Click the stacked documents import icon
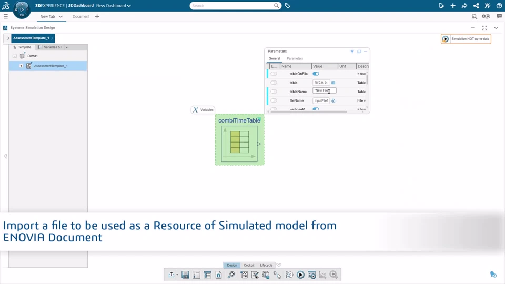Viewport: 505px width, 284px height. coord(266,275)
